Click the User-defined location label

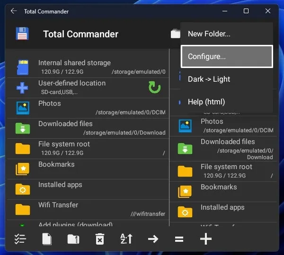72,83
